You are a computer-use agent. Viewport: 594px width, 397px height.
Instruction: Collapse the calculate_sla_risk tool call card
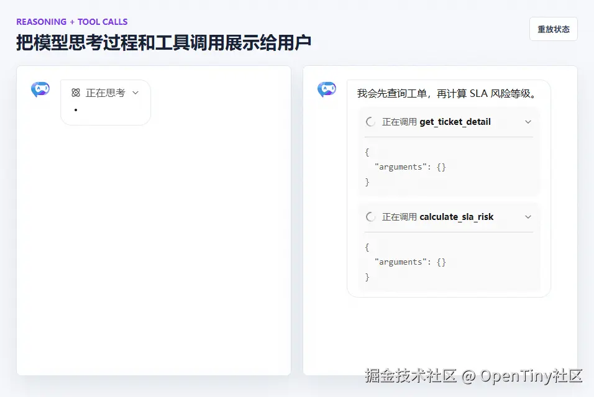click(x=528, y=217)
